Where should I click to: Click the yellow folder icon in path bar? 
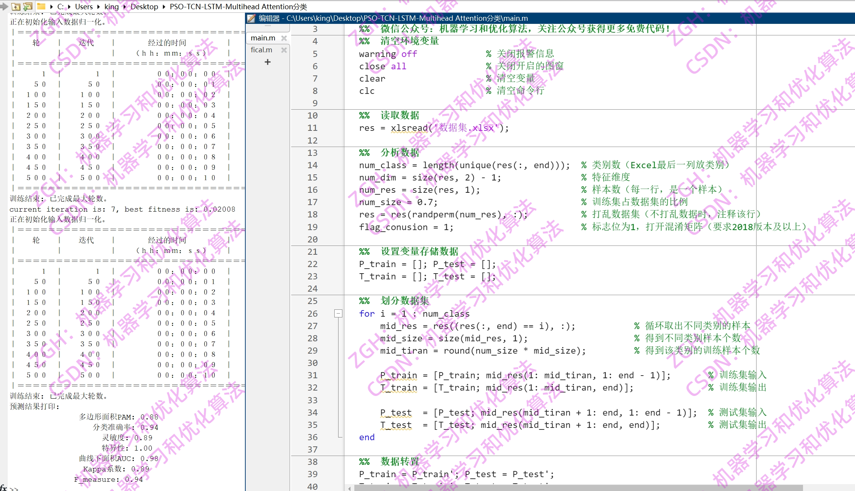[41, 6]
